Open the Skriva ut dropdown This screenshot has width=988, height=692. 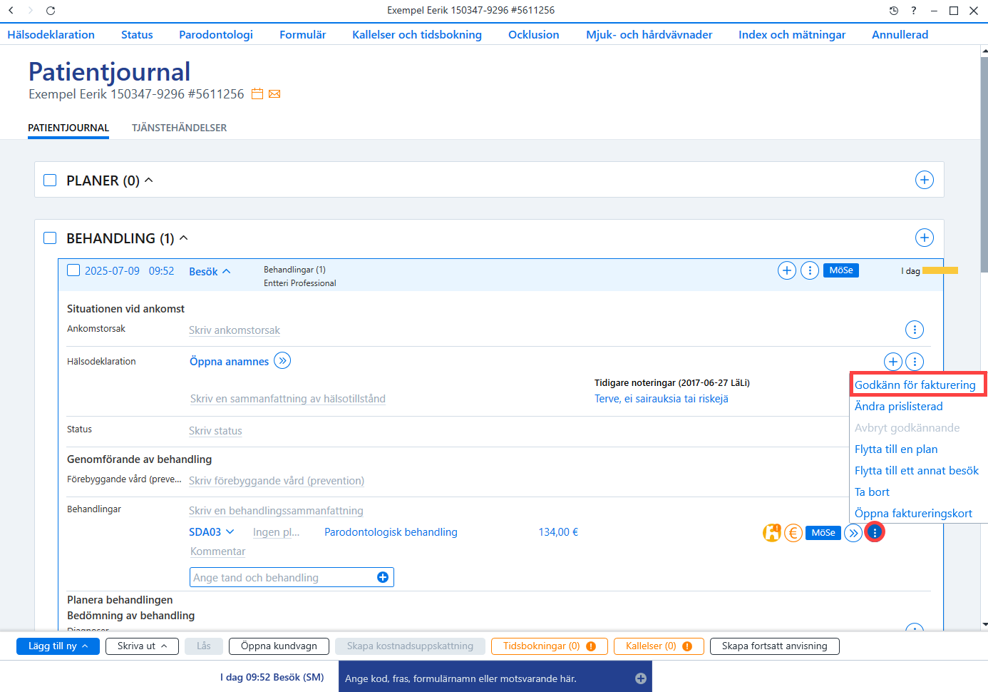[142, 646]
